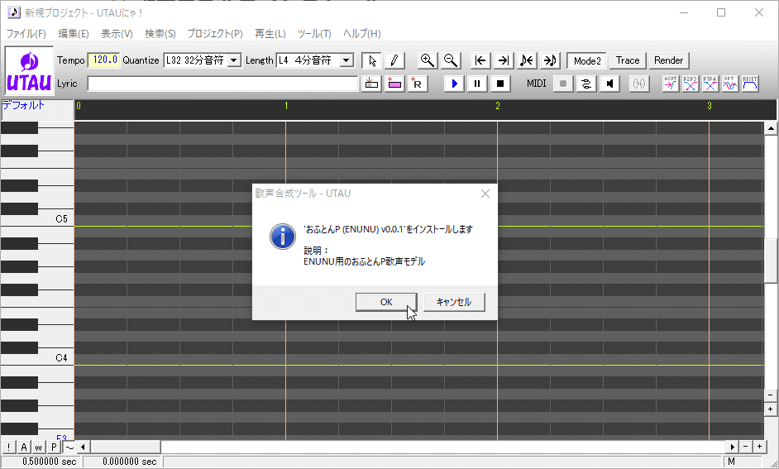Select the pencil note drawing tool
The height and width of the screenshot is (469, 779).
[x=394, y=60]
